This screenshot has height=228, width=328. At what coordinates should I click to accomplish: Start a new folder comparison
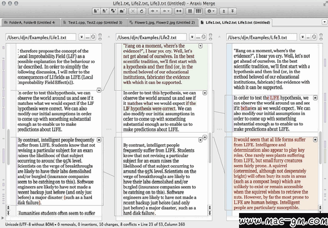click(122, 11)
